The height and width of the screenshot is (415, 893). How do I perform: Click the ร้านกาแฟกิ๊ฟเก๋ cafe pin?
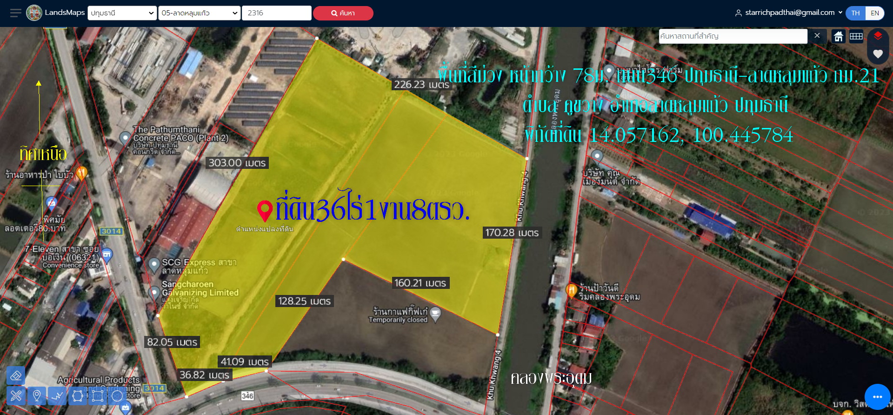click(435, 315)
